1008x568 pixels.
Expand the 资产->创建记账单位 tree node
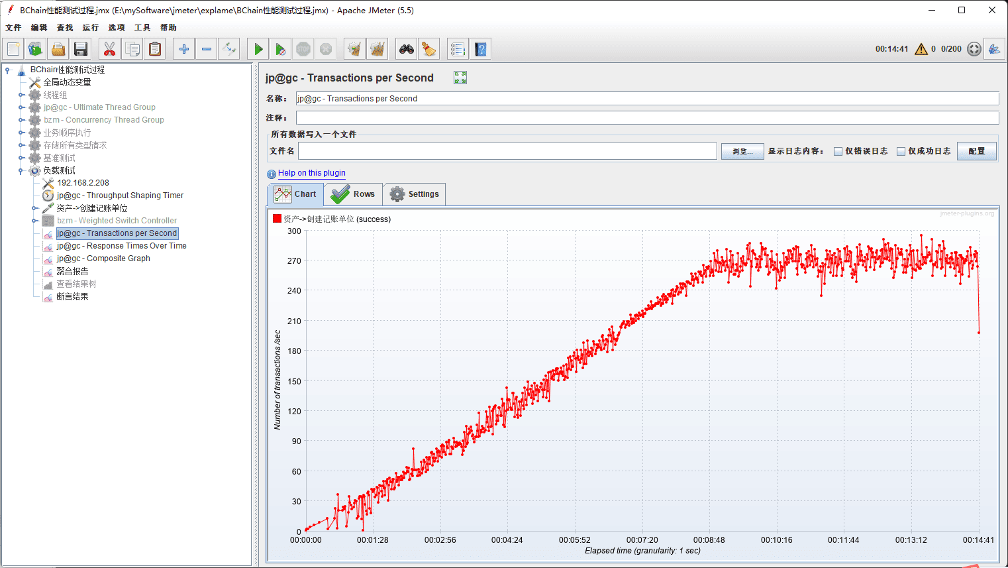(x=34, y=208)
